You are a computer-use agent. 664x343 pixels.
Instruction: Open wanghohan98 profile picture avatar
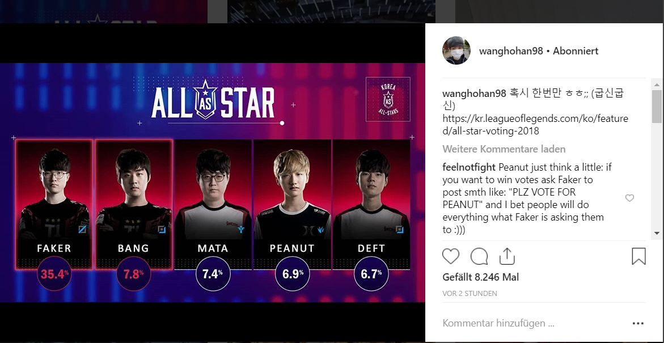coord(456,50)
